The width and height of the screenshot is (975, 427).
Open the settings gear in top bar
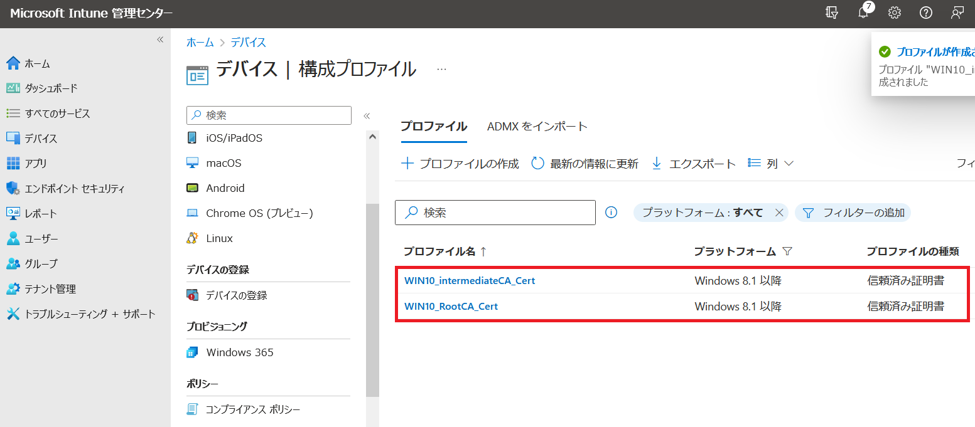pyautogui.click(x=895, y=13)
